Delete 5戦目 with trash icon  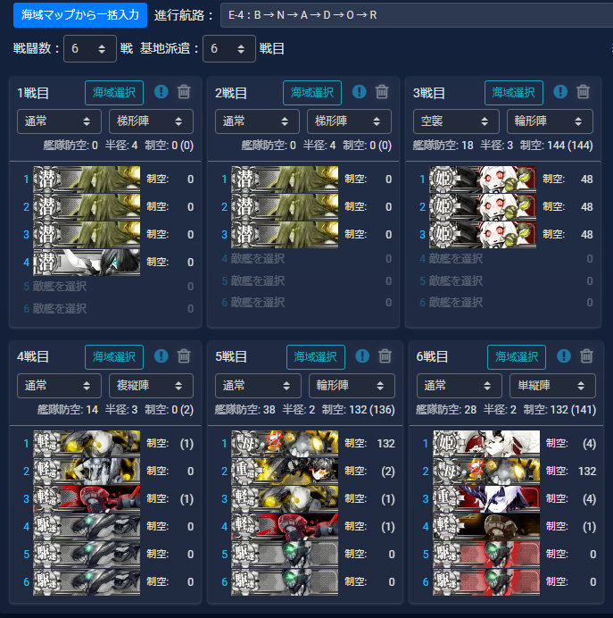[x=385, y=356]
